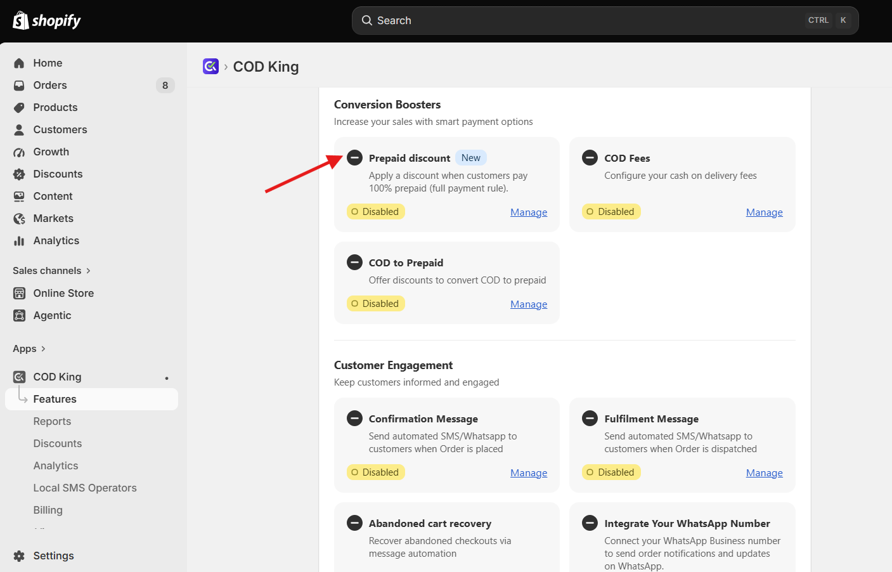Click the search magnifier icon
This screenshot has height=572, width=892.
pos(367,20)
